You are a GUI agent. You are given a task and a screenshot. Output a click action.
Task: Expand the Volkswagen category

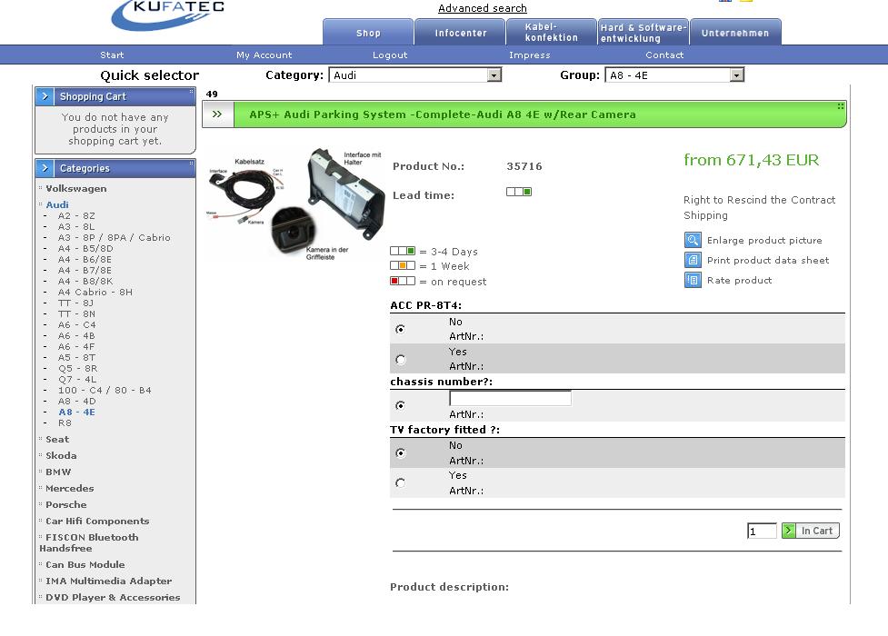tap(76, 189)
